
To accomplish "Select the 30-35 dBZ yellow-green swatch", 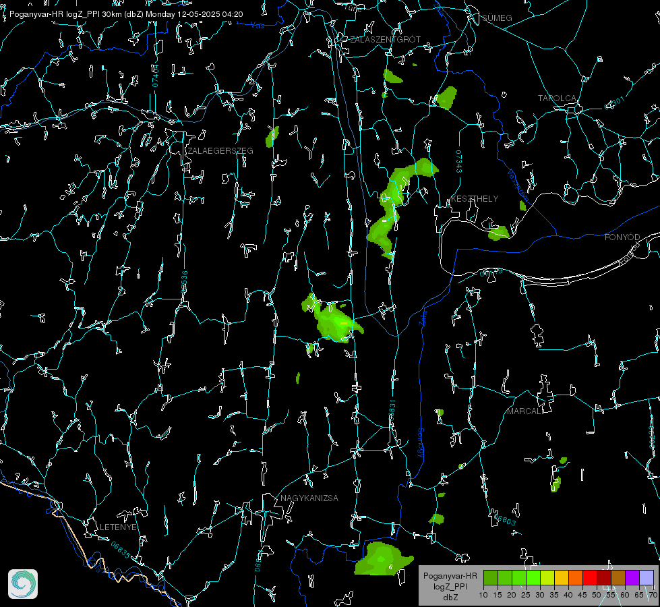I will 547,577.
